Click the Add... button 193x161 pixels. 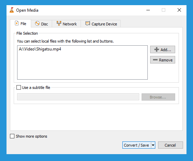[162, 49]
